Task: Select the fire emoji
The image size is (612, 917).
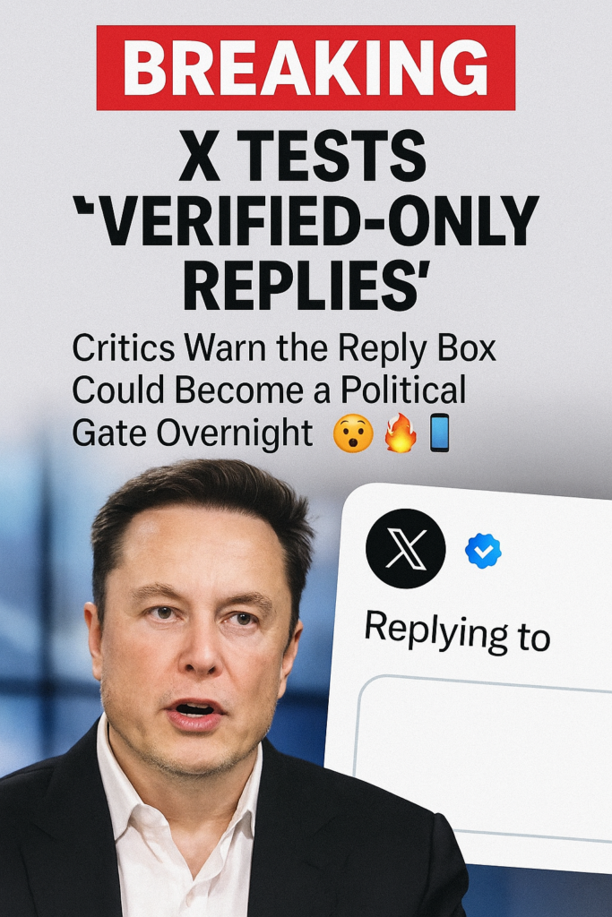Action: tap(401, 433)
